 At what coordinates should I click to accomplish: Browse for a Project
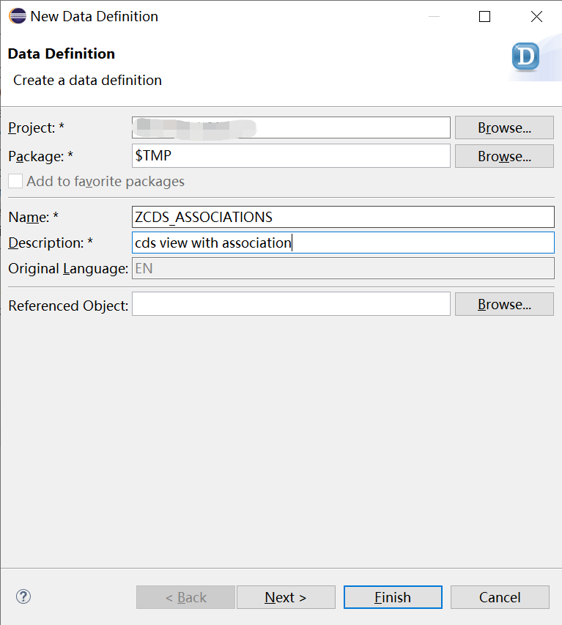click(504, 127)
